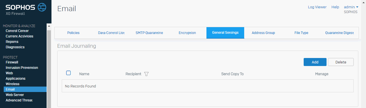
Task: Open the Help link
Action: pos(335,7)
